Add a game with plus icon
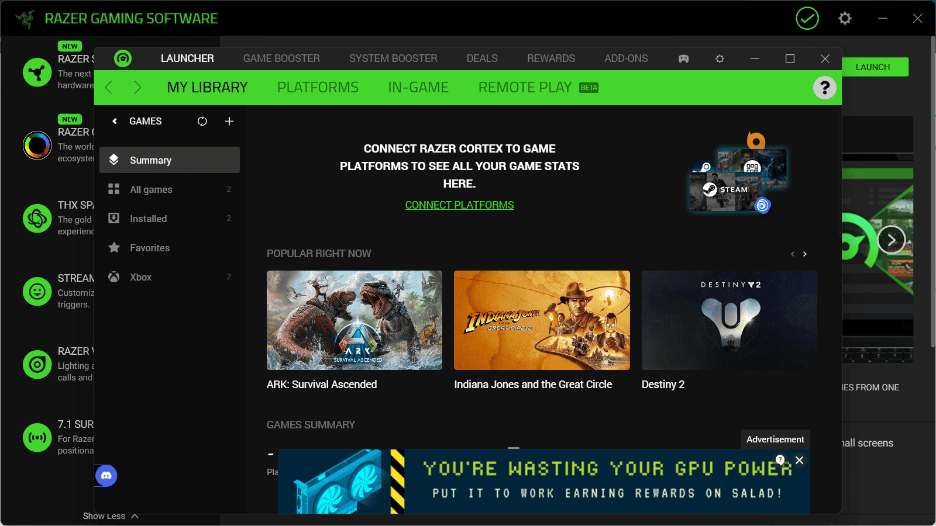936x526 pixels. tap(229, 121)
